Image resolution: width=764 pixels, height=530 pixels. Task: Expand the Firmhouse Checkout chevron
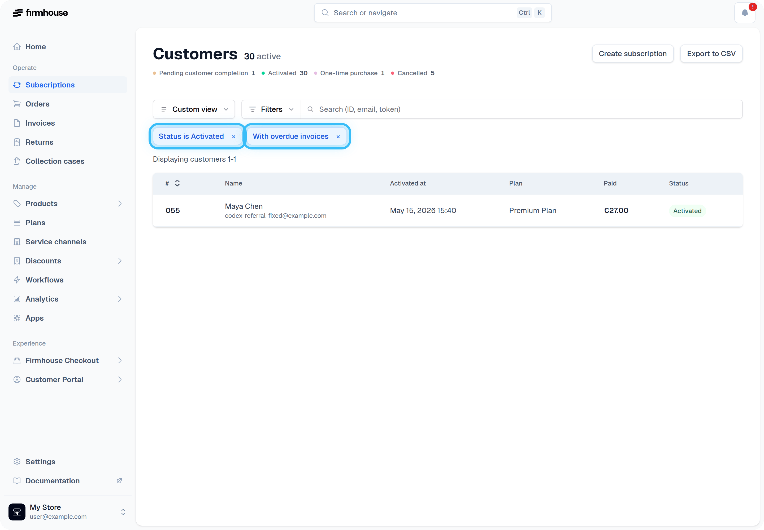120,361
